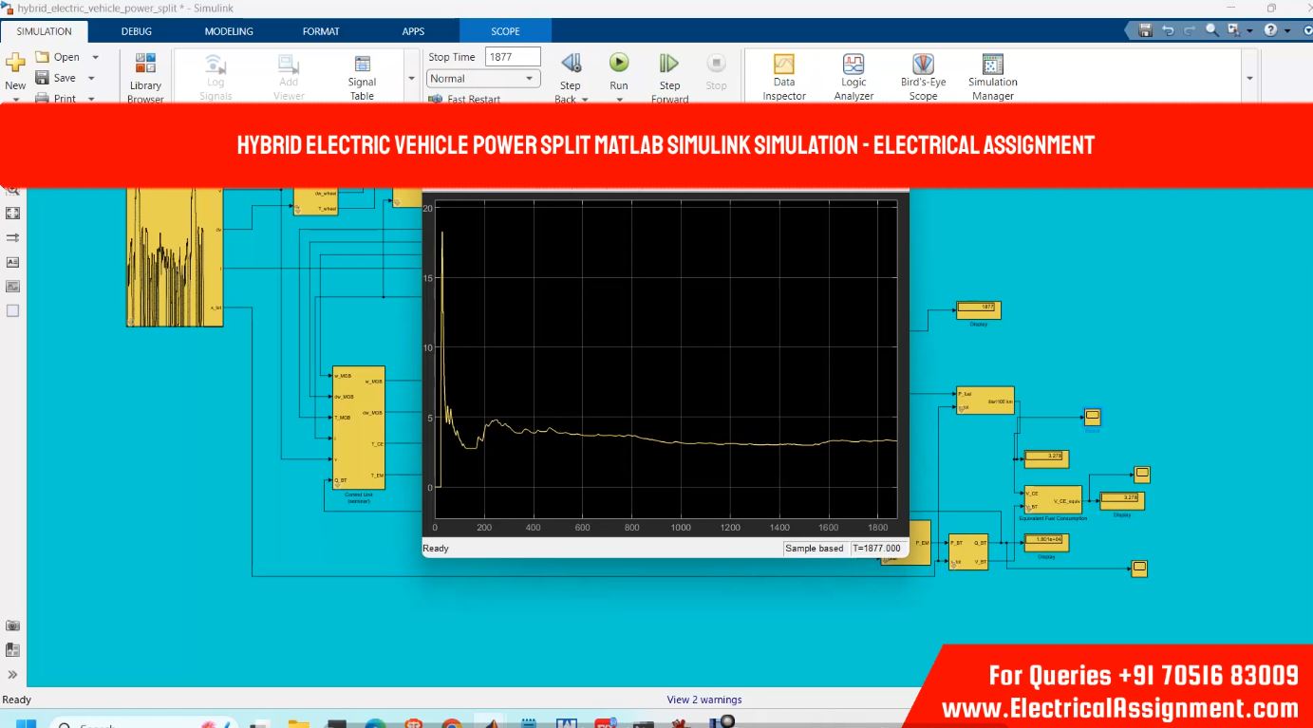
Task: Click the Control Unit block
Action: click(x=358, y=427)
